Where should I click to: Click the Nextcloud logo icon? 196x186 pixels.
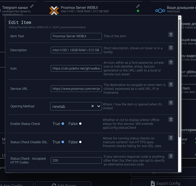[160, 11]
